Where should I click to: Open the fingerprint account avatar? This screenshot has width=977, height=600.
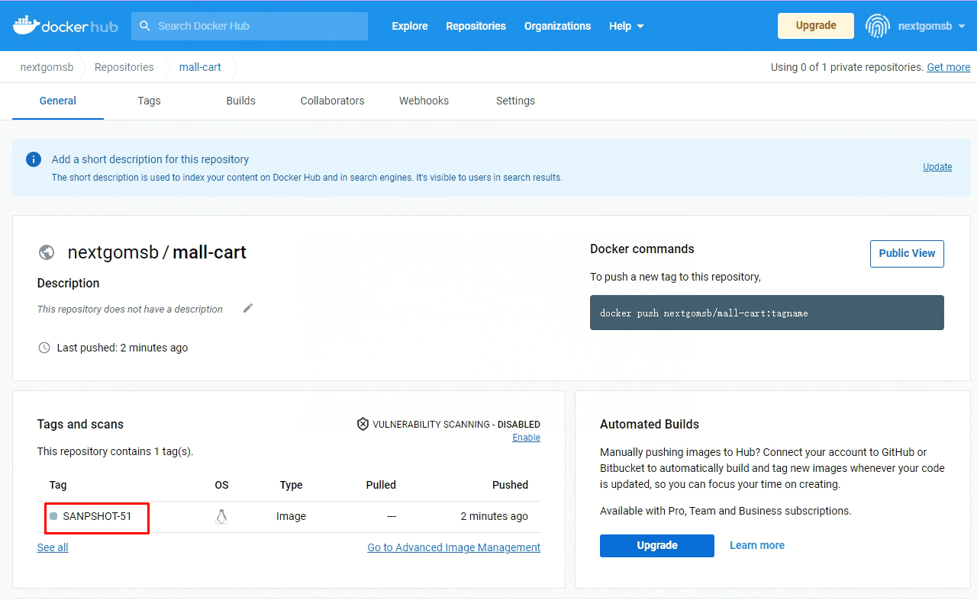point(878,26)
